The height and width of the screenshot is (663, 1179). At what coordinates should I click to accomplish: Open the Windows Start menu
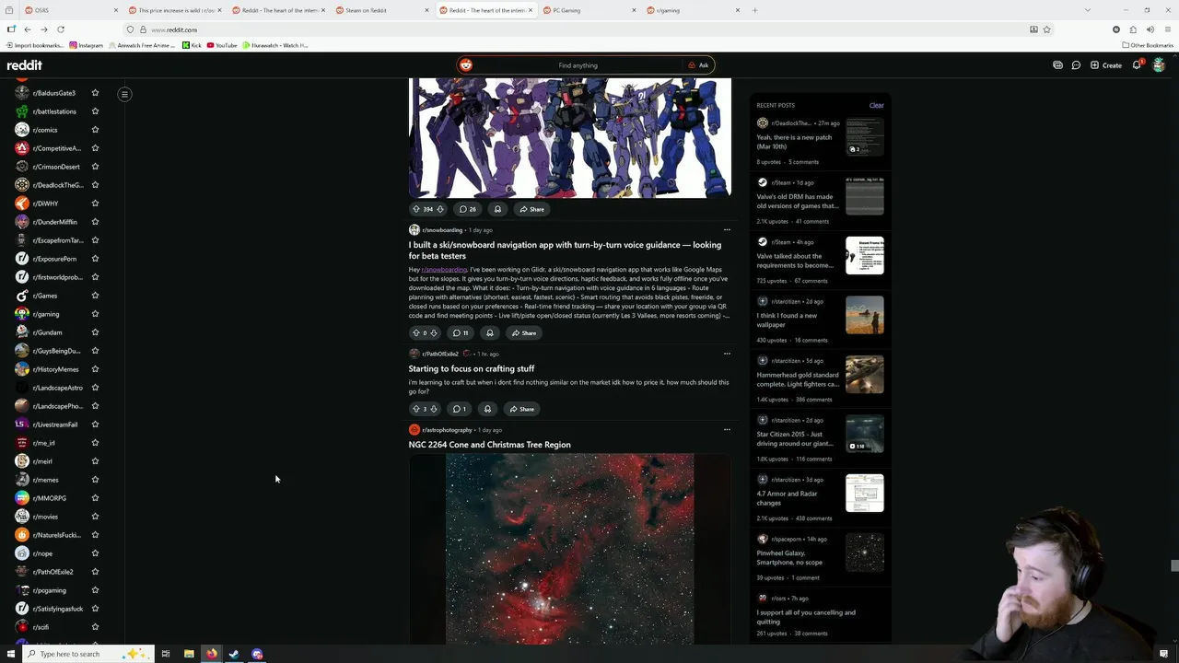11,654
